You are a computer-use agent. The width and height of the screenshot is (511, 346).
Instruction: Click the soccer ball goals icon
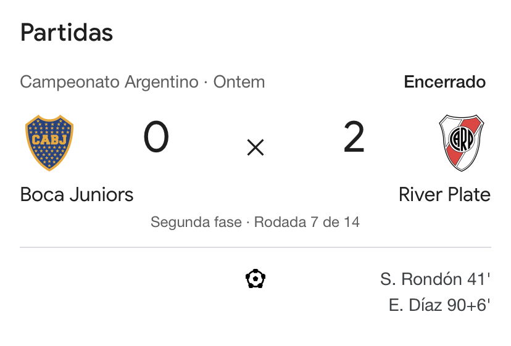pos(255,279)
